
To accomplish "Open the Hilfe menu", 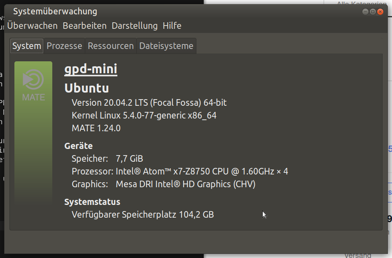I will pos(172,26).
